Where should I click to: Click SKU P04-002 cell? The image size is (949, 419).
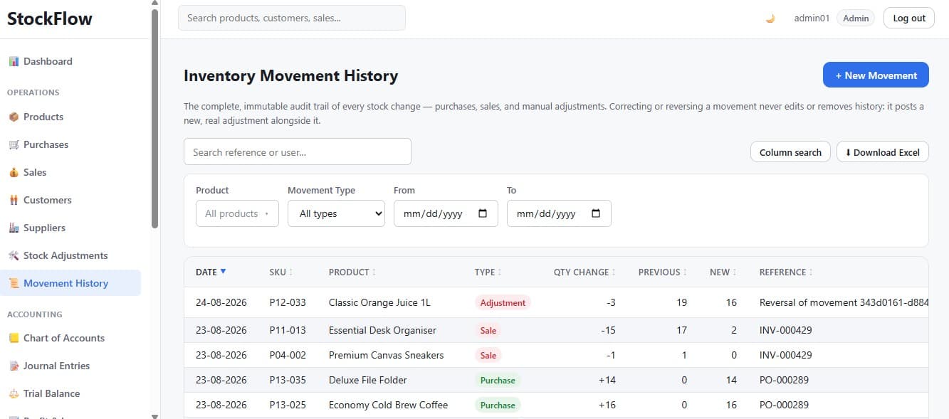[288, 355]
